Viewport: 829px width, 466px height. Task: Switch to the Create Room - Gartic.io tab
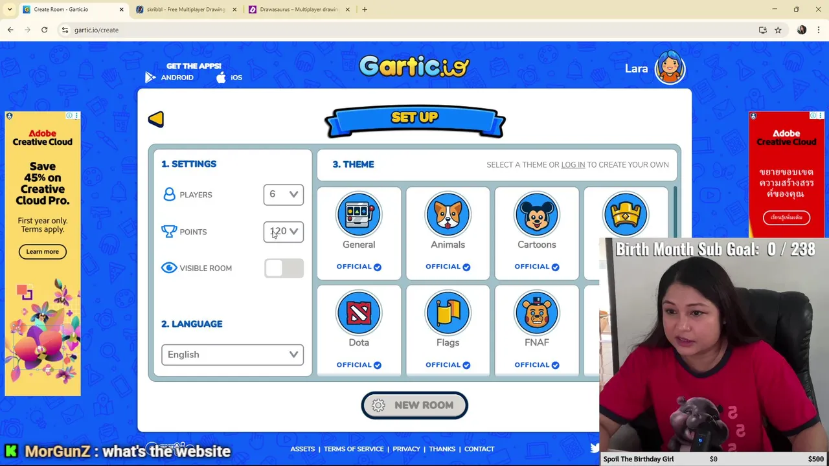click(73, 10)
